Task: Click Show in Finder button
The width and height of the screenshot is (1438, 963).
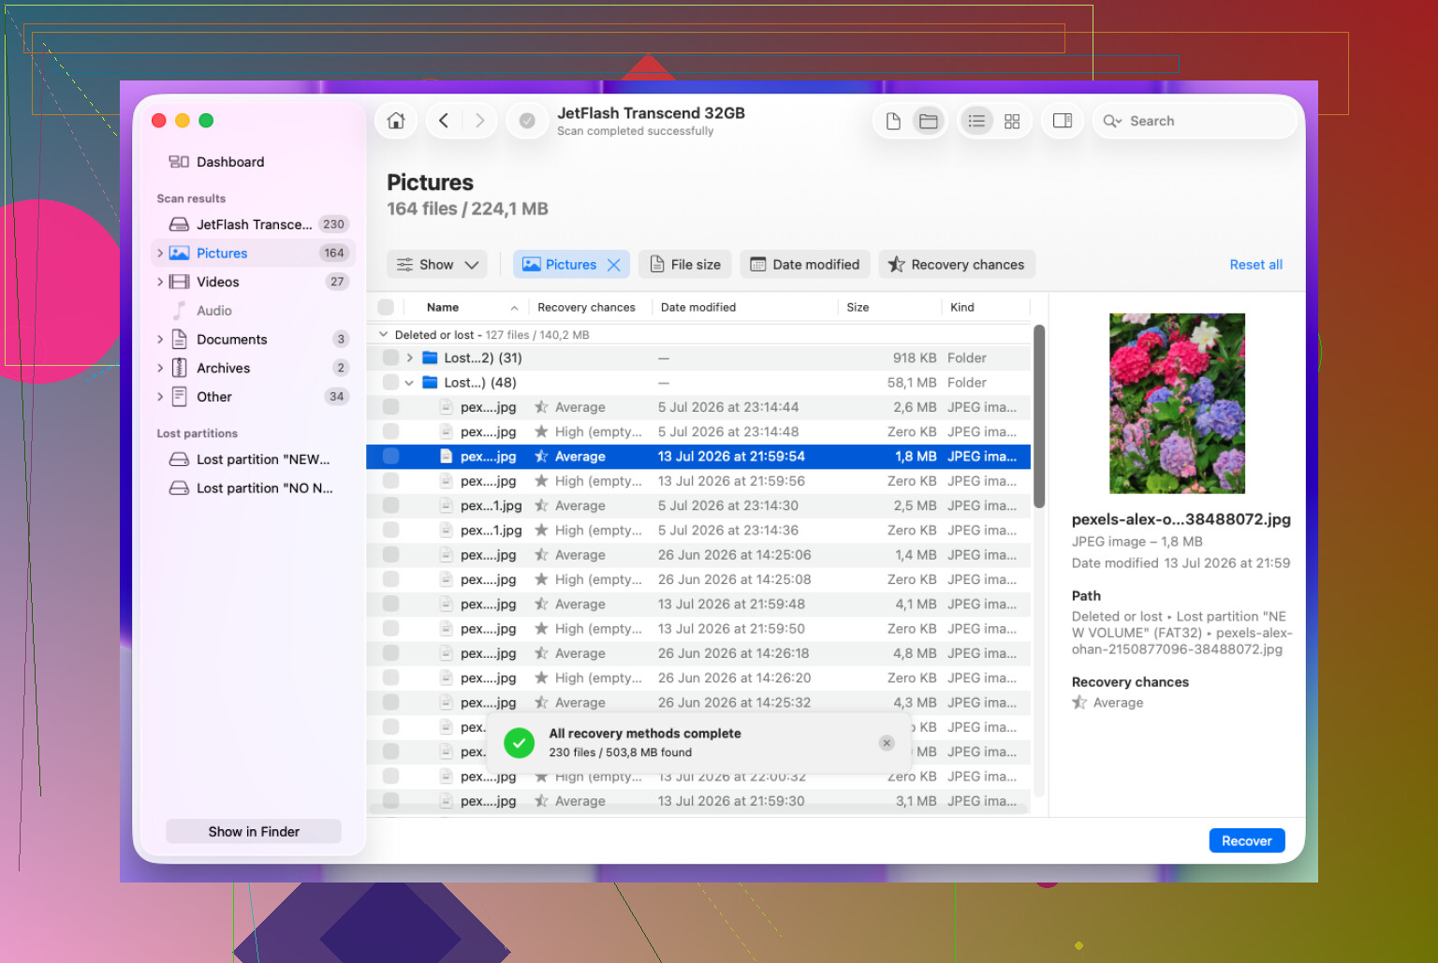Action: coord(254,832)
